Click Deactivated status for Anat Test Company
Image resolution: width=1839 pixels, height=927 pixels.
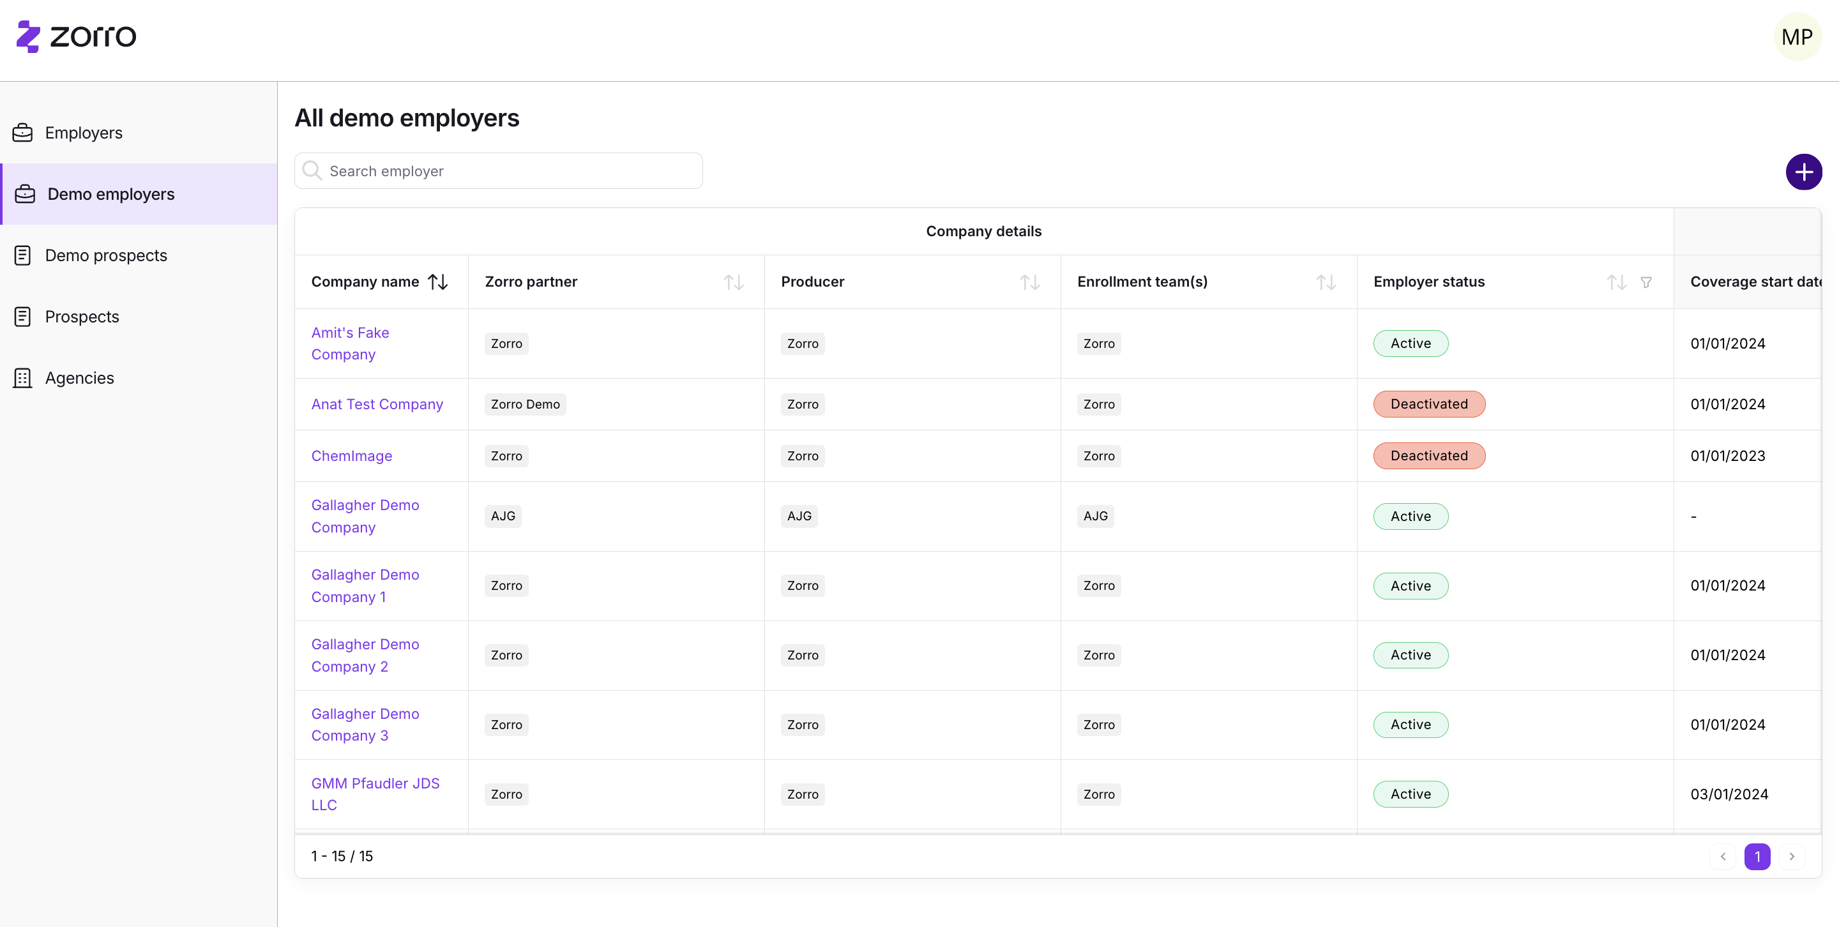[x=1429, y=404]
